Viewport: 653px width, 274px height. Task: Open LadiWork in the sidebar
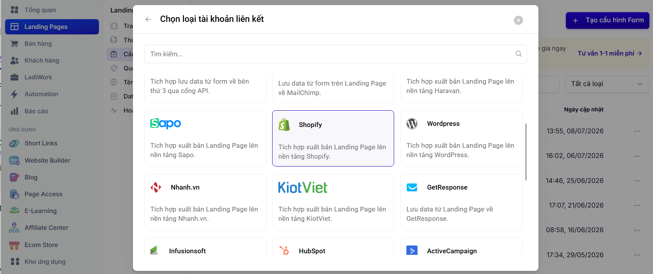tap(52, 77)
